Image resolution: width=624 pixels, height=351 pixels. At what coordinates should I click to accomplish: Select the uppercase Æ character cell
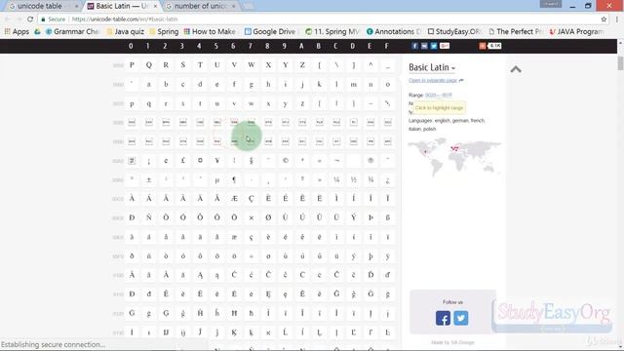point(234,199)
